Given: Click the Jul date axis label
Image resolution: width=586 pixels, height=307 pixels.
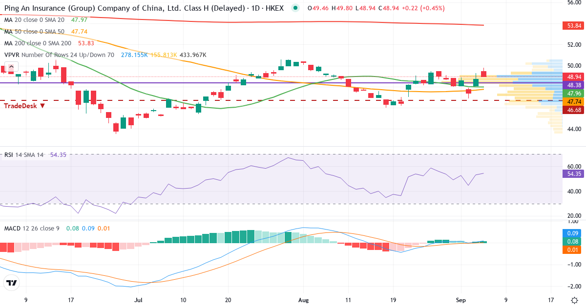Looking at the screenshot, I should pos(138,300).
